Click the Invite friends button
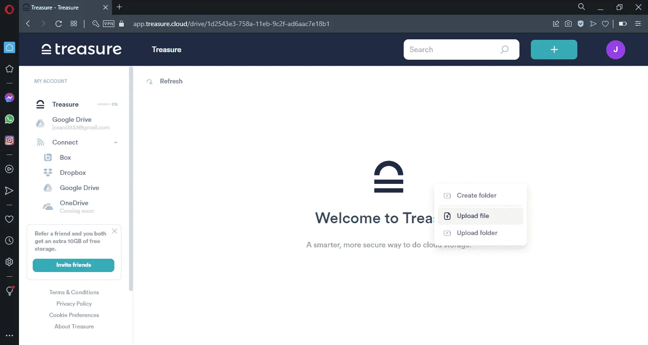648x345 pixels. (x=74, y=265)
